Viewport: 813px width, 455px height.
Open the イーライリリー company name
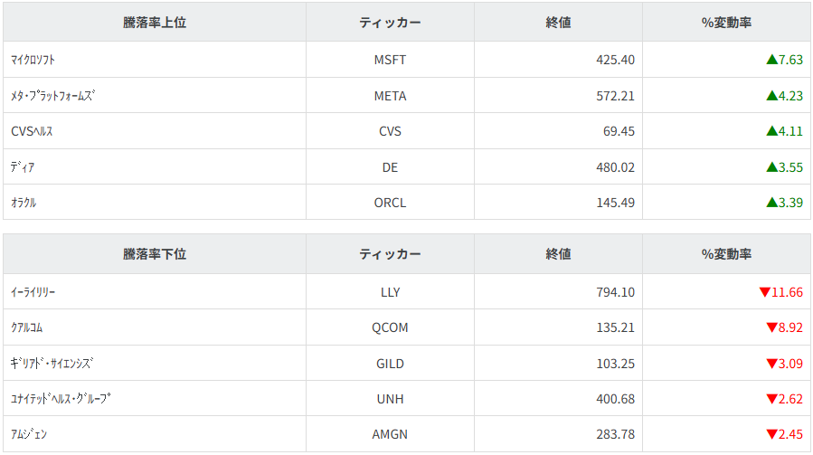pos(39,292)
